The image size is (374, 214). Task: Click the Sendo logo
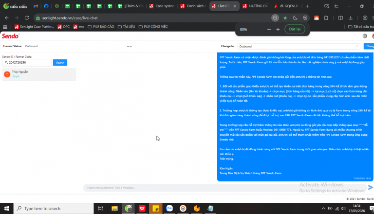tap(11, 36)
